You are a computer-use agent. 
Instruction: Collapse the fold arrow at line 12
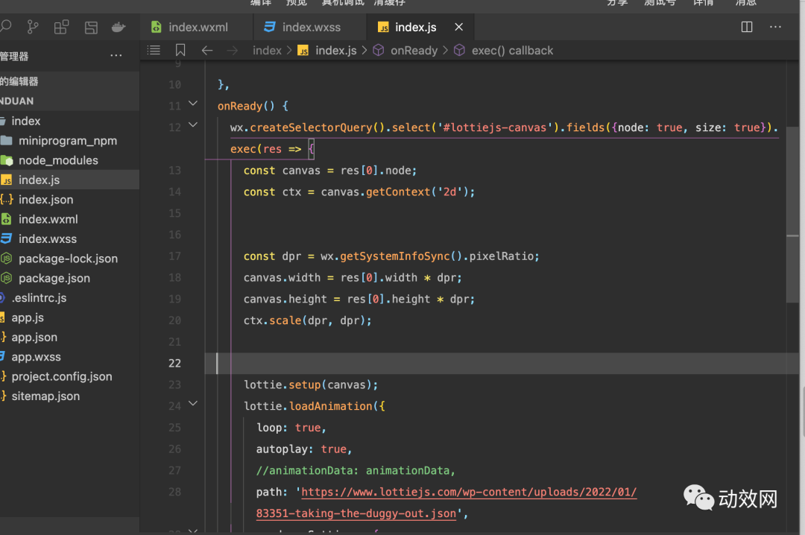pos(193,124)
